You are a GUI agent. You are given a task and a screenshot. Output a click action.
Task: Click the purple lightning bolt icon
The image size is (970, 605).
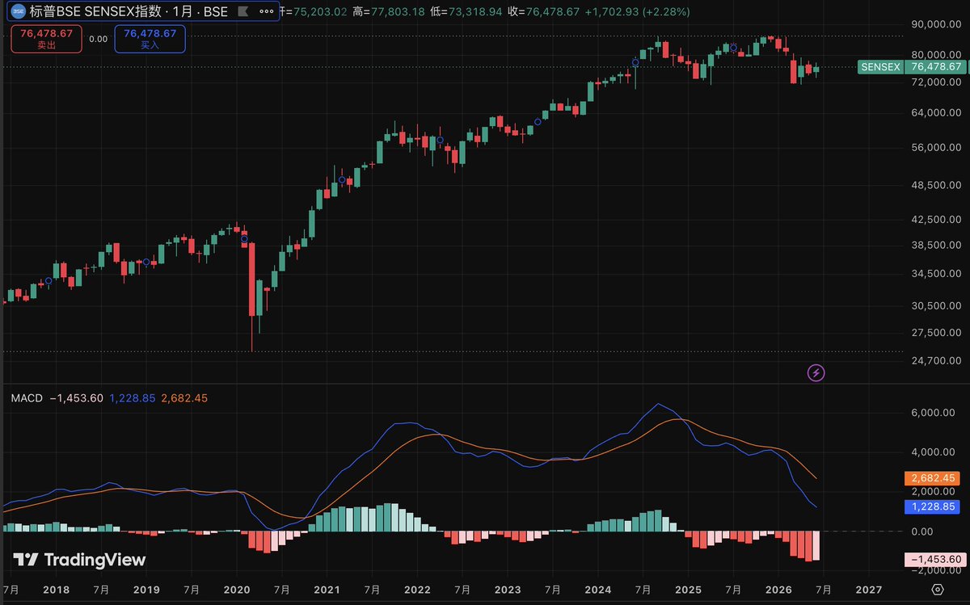[x=816, y=372]
